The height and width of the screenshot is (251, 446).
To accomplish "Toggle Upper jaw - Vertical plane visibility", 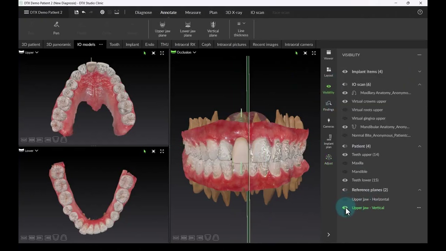I will (345, 208).
